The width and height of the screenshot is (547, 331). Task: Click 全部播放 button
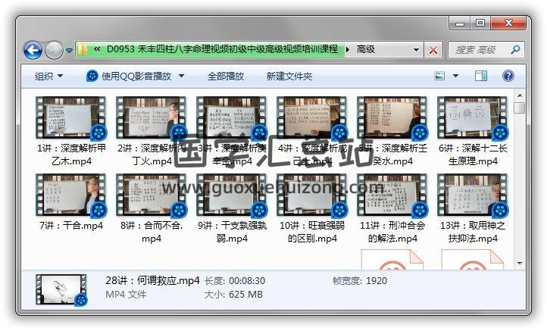[226, 76]
